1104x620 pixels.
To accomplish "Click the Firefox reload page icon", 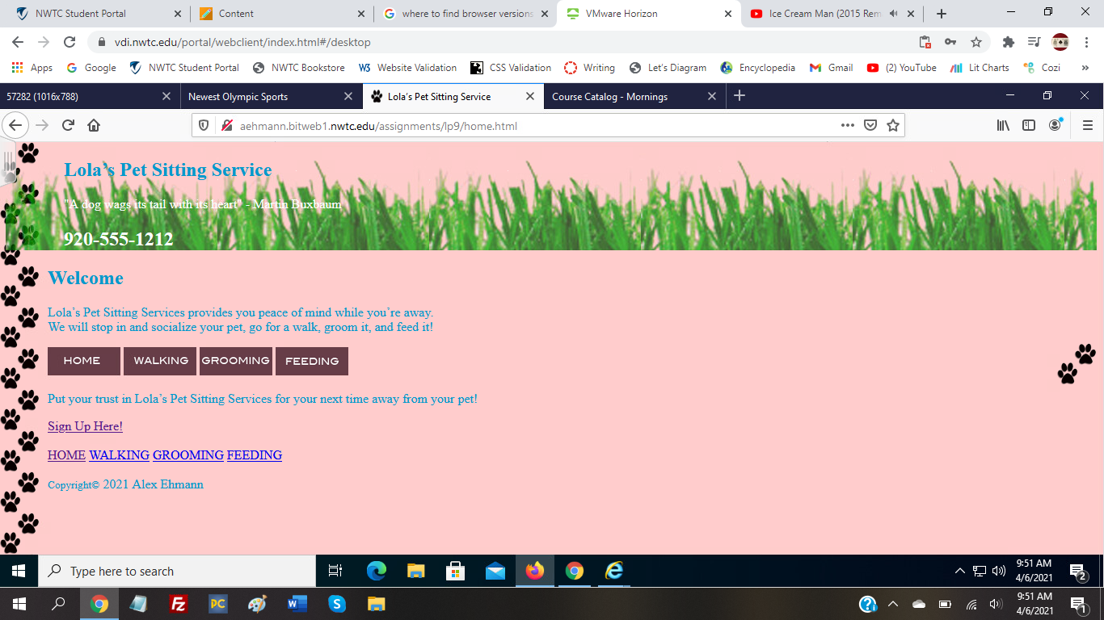I will [68, 125].
